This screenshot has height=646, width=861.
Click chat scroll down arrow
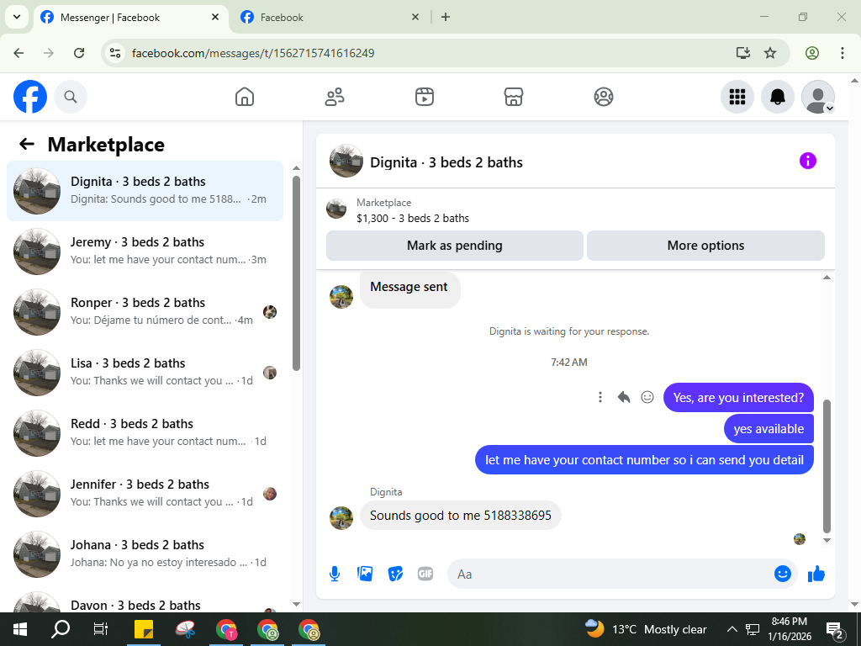click(827, 541)
